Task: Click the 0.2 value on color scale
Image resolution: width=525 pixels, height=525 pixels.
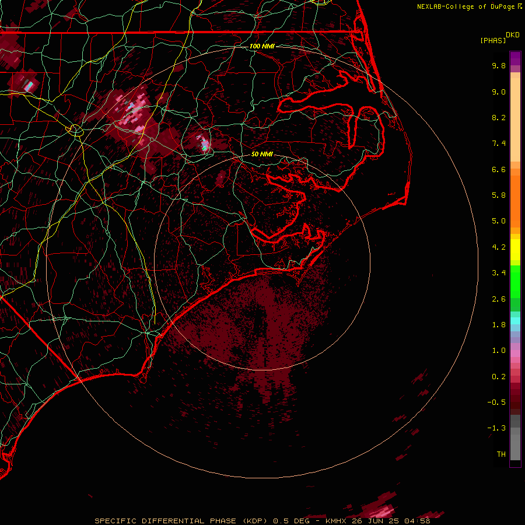Action: pyautogui.click(x=499, y=377)
